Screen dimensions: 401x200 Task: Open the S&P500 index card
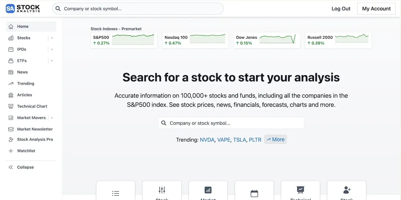[124, 40]
